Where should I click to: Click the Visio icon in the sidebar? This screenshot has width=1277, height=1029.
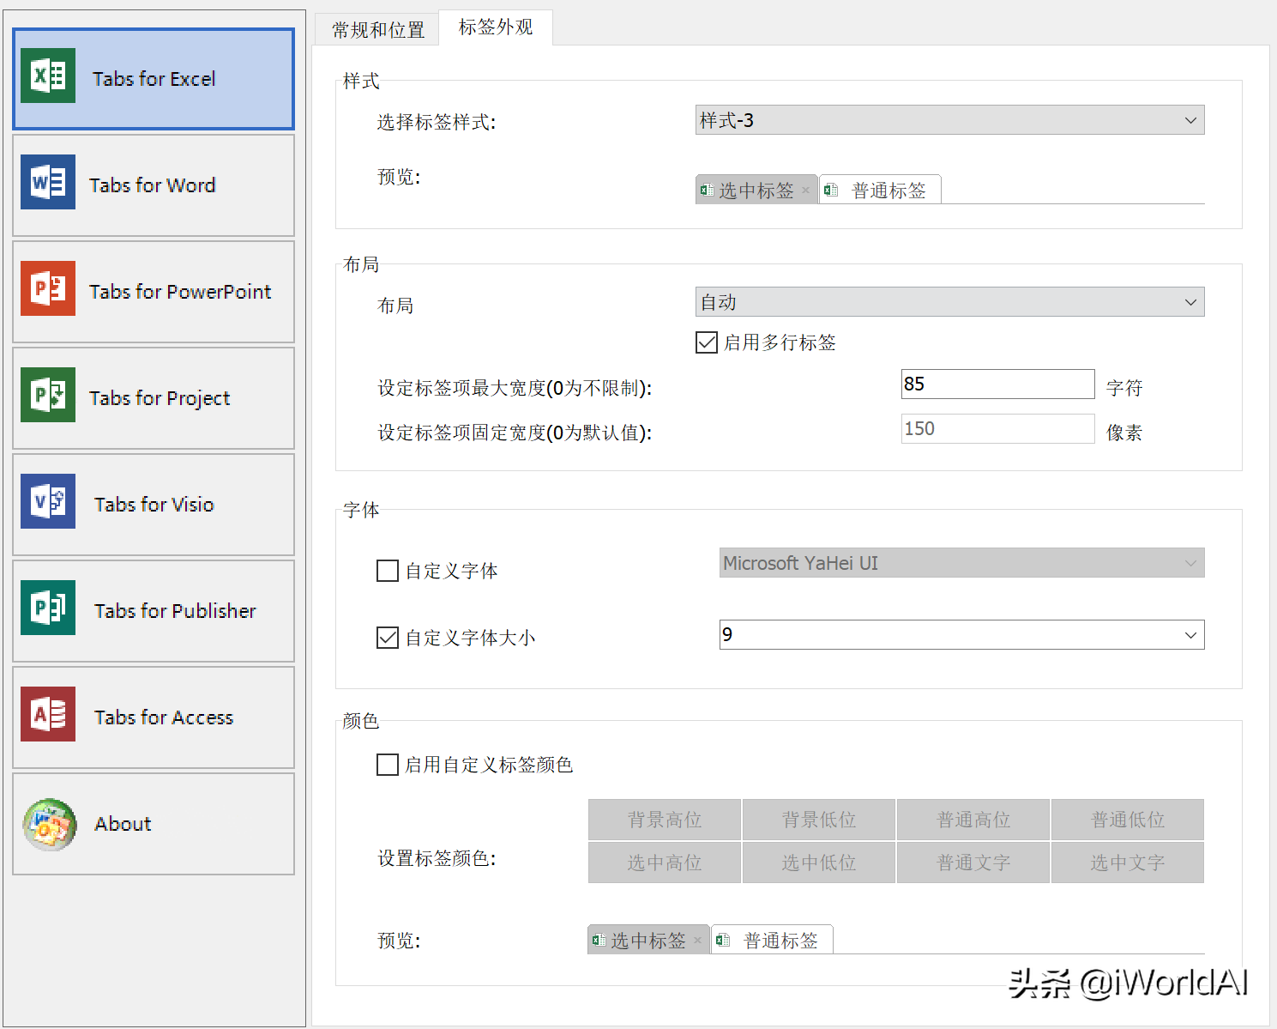click(48, 501)
